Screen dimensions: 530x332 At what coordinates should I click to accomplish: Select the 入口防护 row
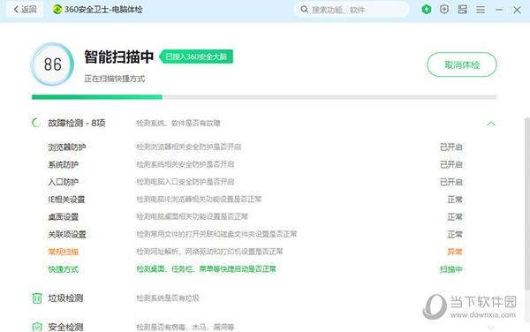click(x=255, y=182)
